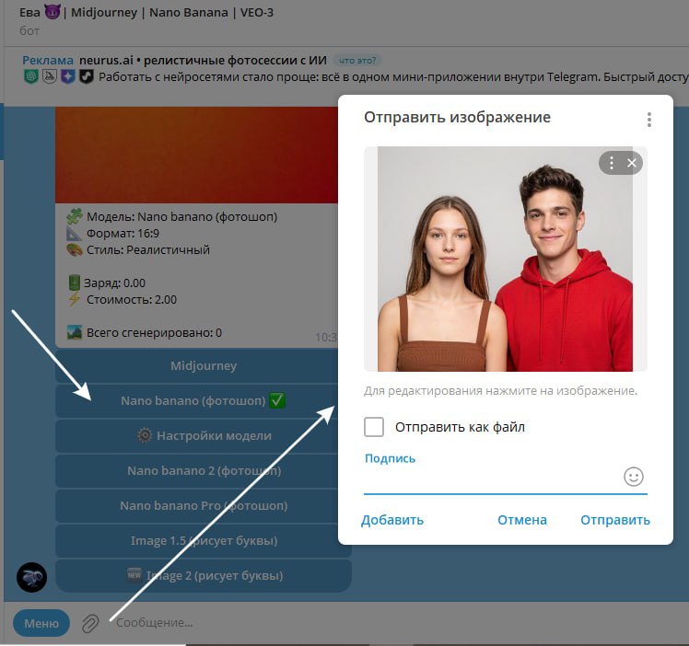Enable the Отправить как файл checkbox
This screenshot has width=689, height=646.
pyautogui.click(x=373, y=427)
